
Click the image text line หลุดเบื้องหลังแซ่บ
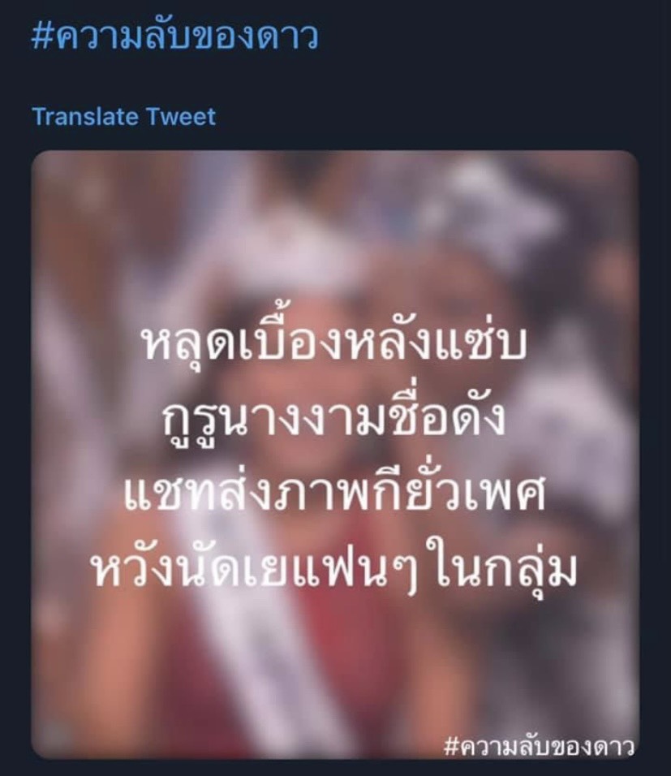335,343
